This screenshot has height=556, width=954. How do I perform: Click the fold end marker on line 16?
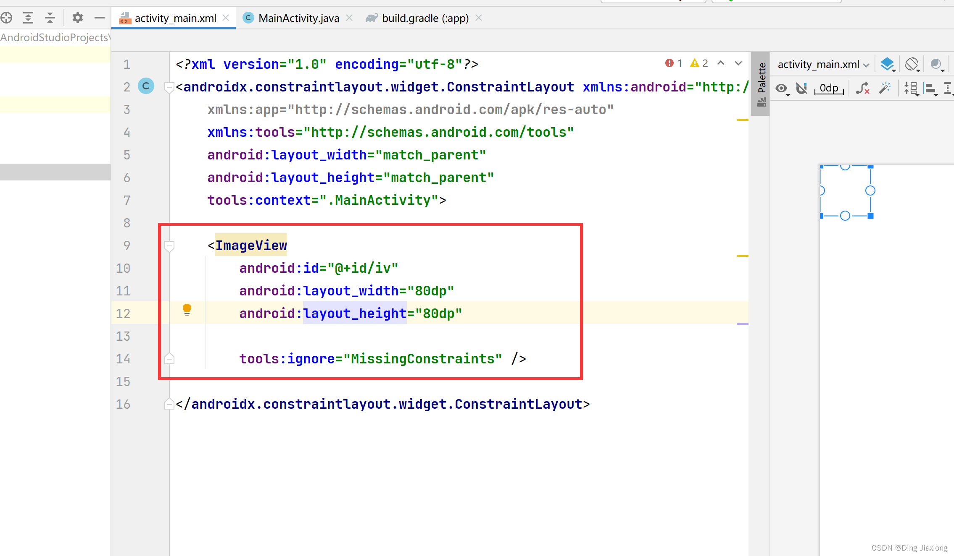pos(169,404)
